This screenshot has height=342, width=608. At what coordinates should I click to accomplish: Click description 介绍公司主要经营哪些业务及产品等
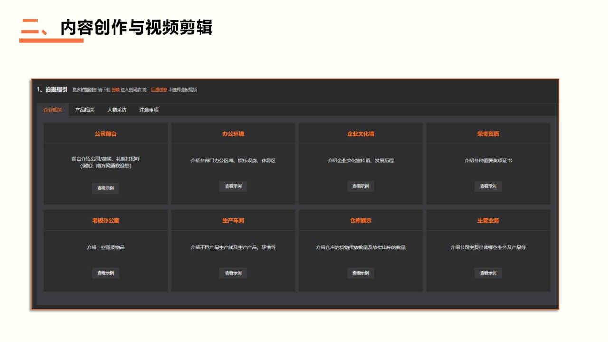pyautogui.click(x=488, y=247)
